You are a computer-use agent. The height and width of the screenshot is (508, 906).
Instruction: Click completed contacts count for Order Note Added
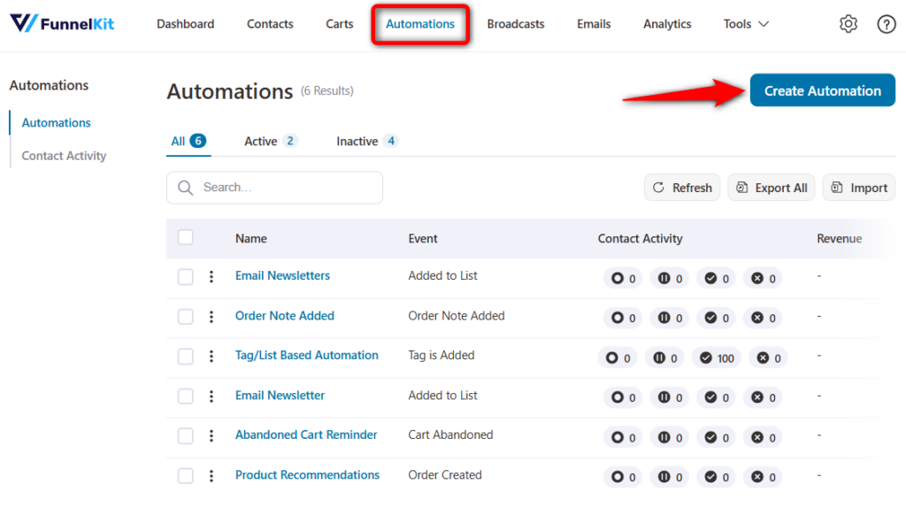pos(717,318)
